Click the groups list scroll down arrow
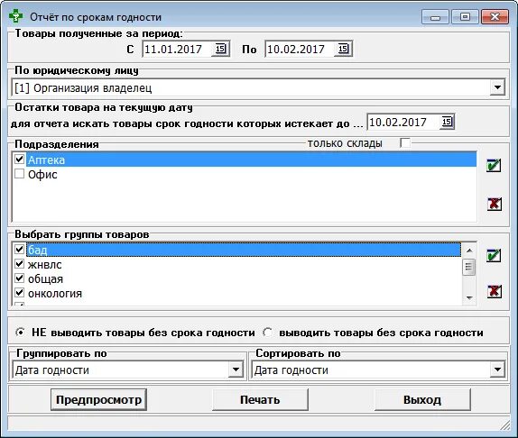Screen dimensions: 518x438 [x=469, y=297]
